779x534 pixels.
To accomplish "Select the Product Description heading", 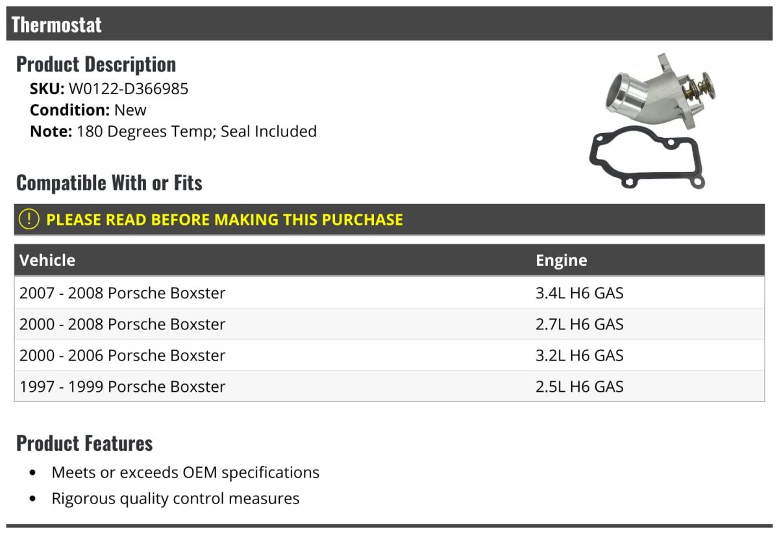I will pos(96,64).
